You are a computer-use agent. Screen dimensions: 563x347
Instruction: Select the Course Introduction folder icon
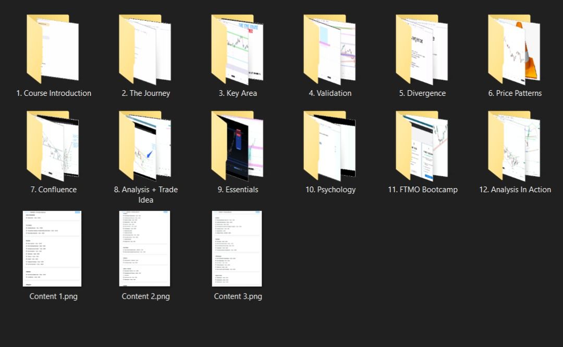click(x=53, y=49)
